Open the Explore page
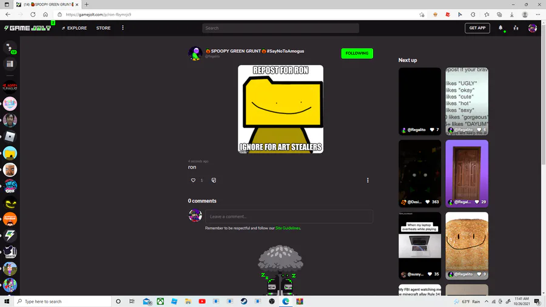The width and height of the screenshot is (546, 307). pos(74,28)
